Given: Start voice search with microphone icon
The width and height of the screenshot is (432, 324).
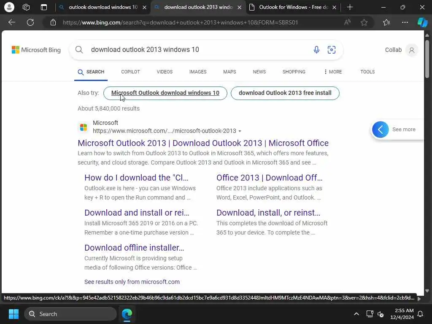Looking at the screenshot, I should click(x=316, y=50).
